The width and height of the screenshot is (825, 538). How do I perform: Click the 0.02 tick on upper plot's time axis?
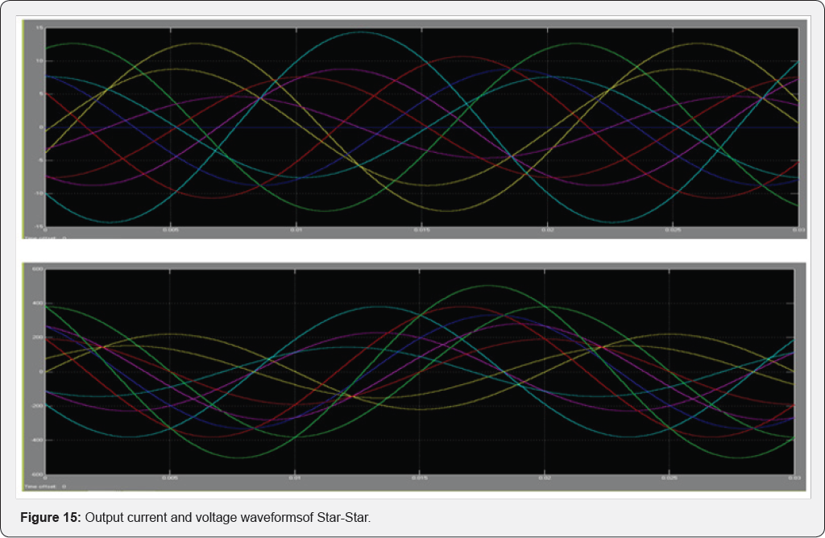[x=547, y=230]
